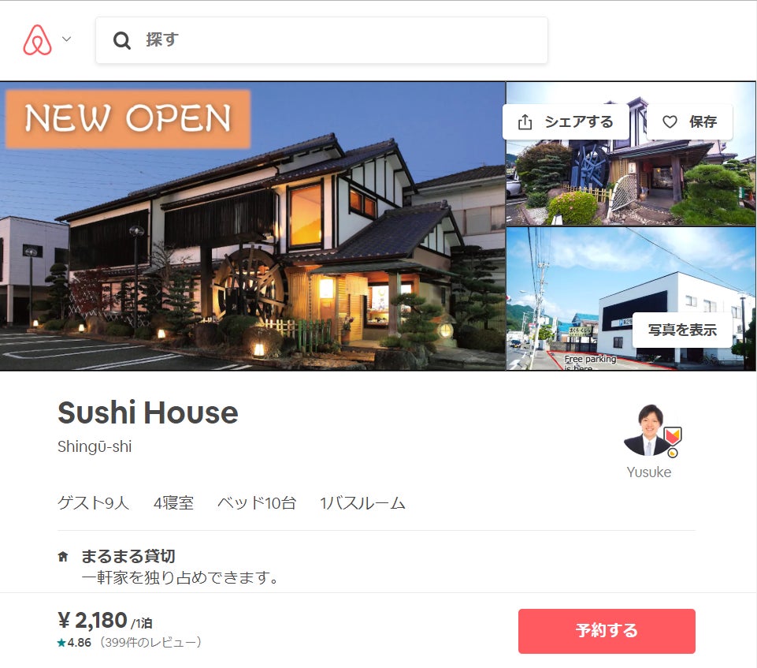Click the green rating star icon

61,643
